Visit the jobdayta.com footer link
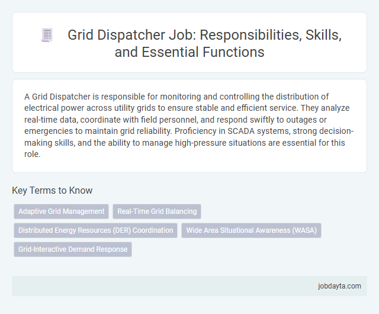This screenshot has width=379, height=314. (339, 286)
